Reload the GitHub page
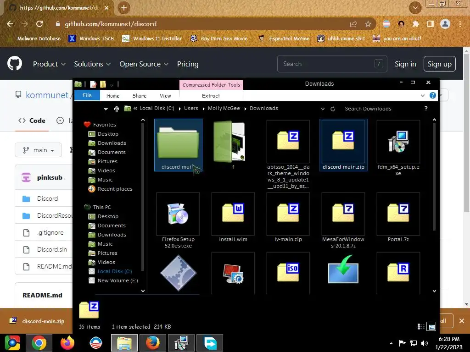The image size is (470, 352). coord(39,24)
